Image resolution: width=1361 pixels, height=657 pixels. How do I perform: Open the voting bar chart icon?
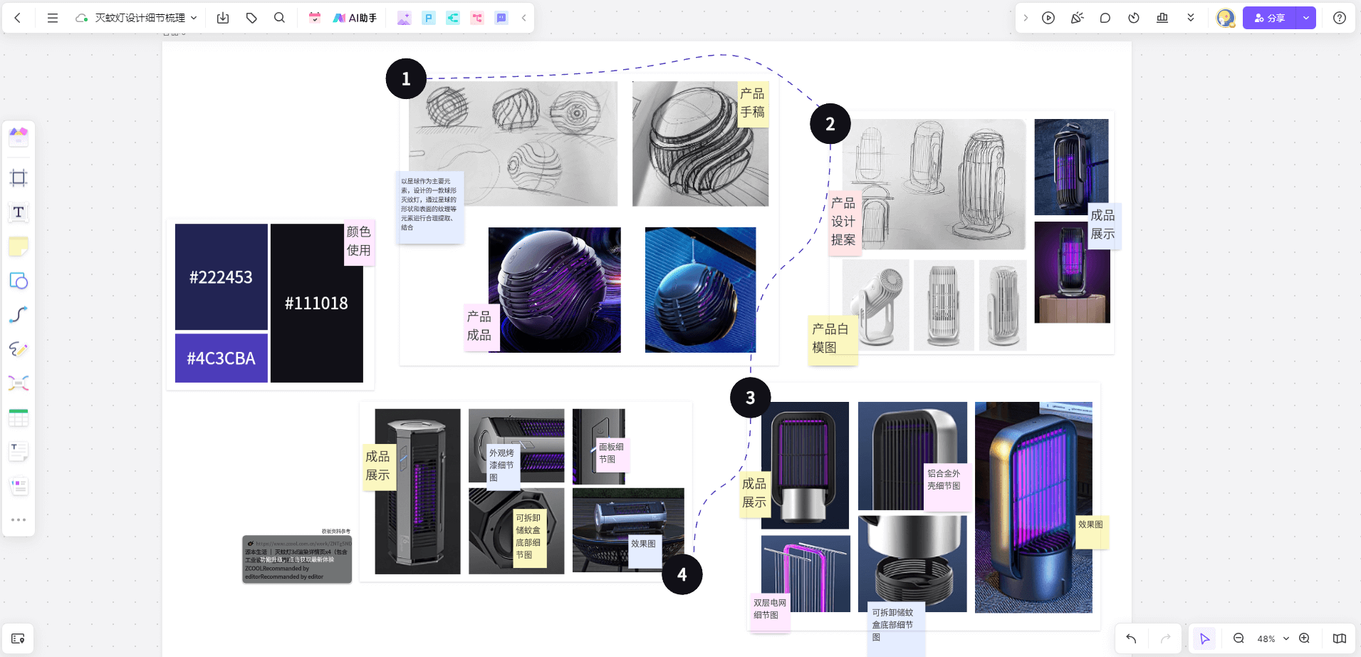tap(1162, 18)
